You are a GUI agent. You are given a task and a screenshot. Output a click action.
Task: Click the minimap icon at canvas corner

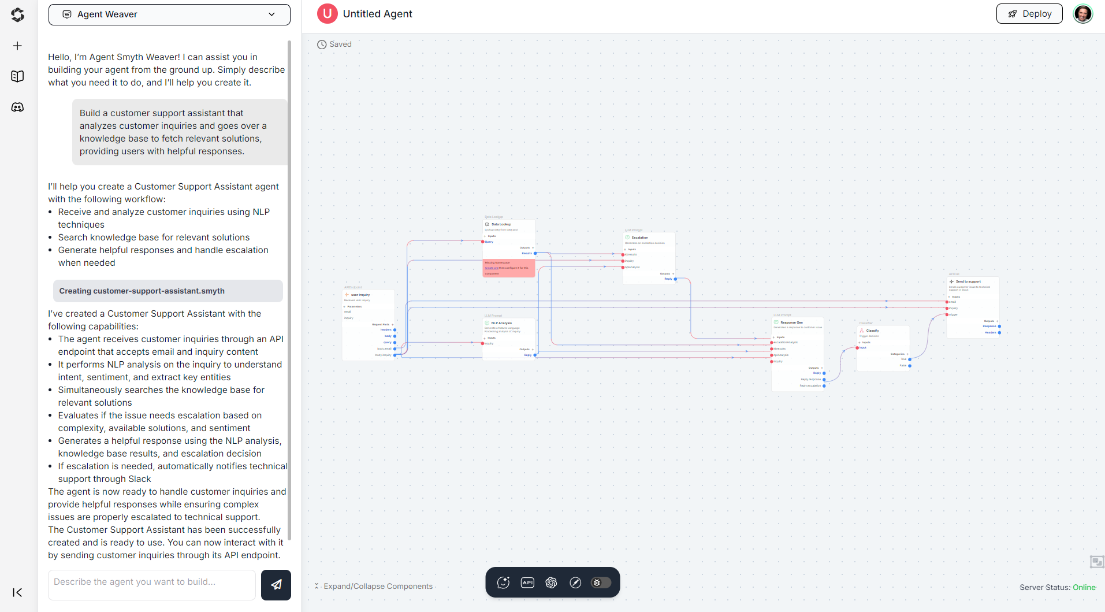[x=1097, y=562]
